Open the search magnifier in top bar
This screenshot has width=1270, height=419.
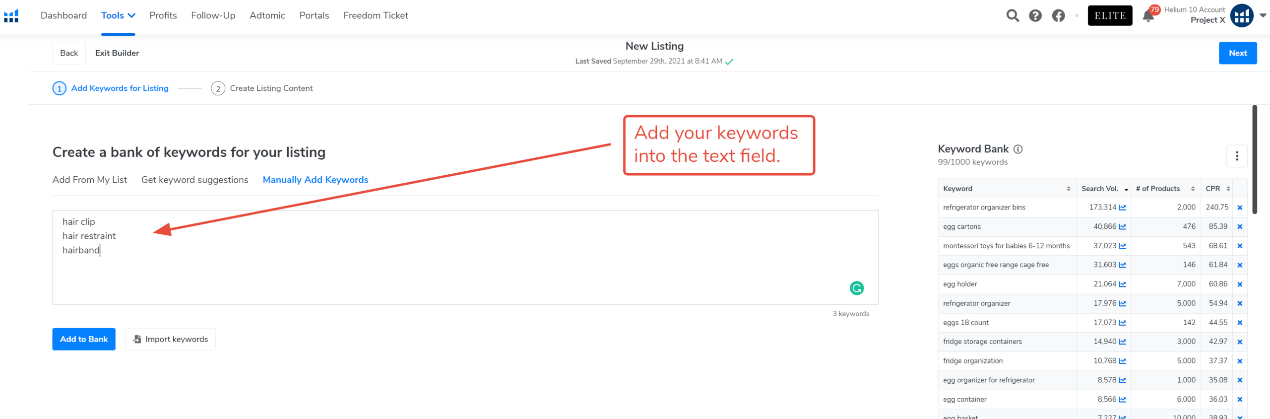point(1013,16)
